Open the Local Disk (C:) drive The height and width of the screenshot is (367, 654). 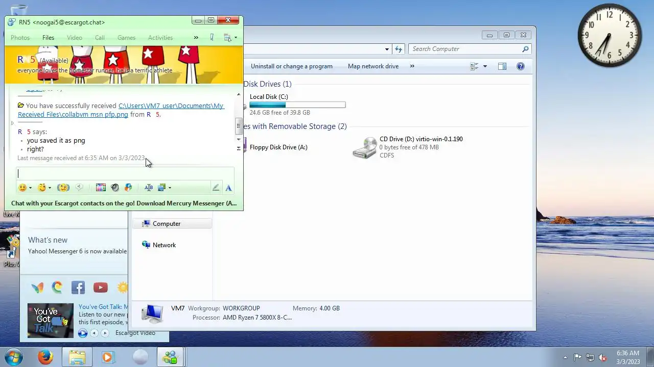coord(269,97)
